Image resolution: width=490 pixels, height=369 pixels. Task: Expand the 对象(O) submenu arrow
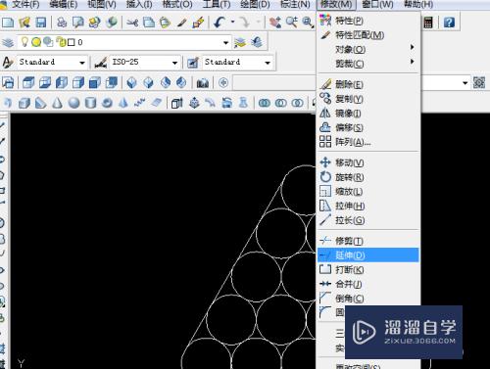point(413,47)
